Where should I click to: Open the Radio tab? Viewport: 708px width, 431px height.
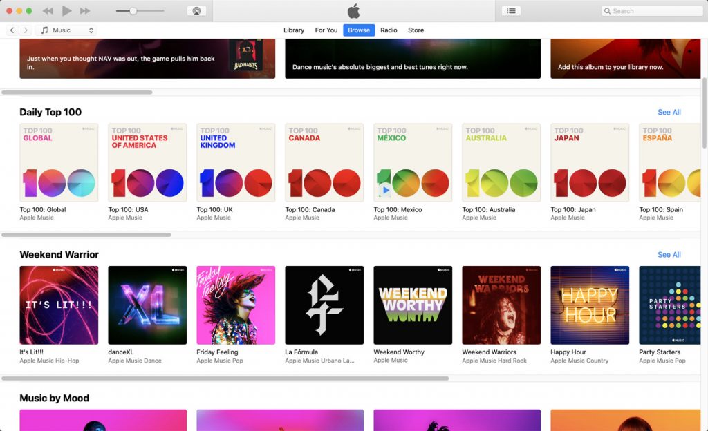click(x=389, y=30)
